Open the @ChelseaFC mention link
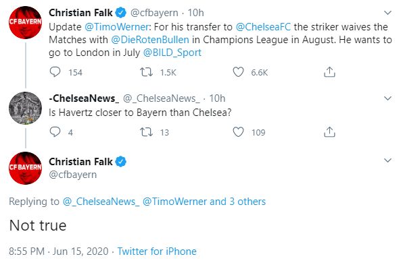Screen dimensions: 403x267 pos(263,27)
